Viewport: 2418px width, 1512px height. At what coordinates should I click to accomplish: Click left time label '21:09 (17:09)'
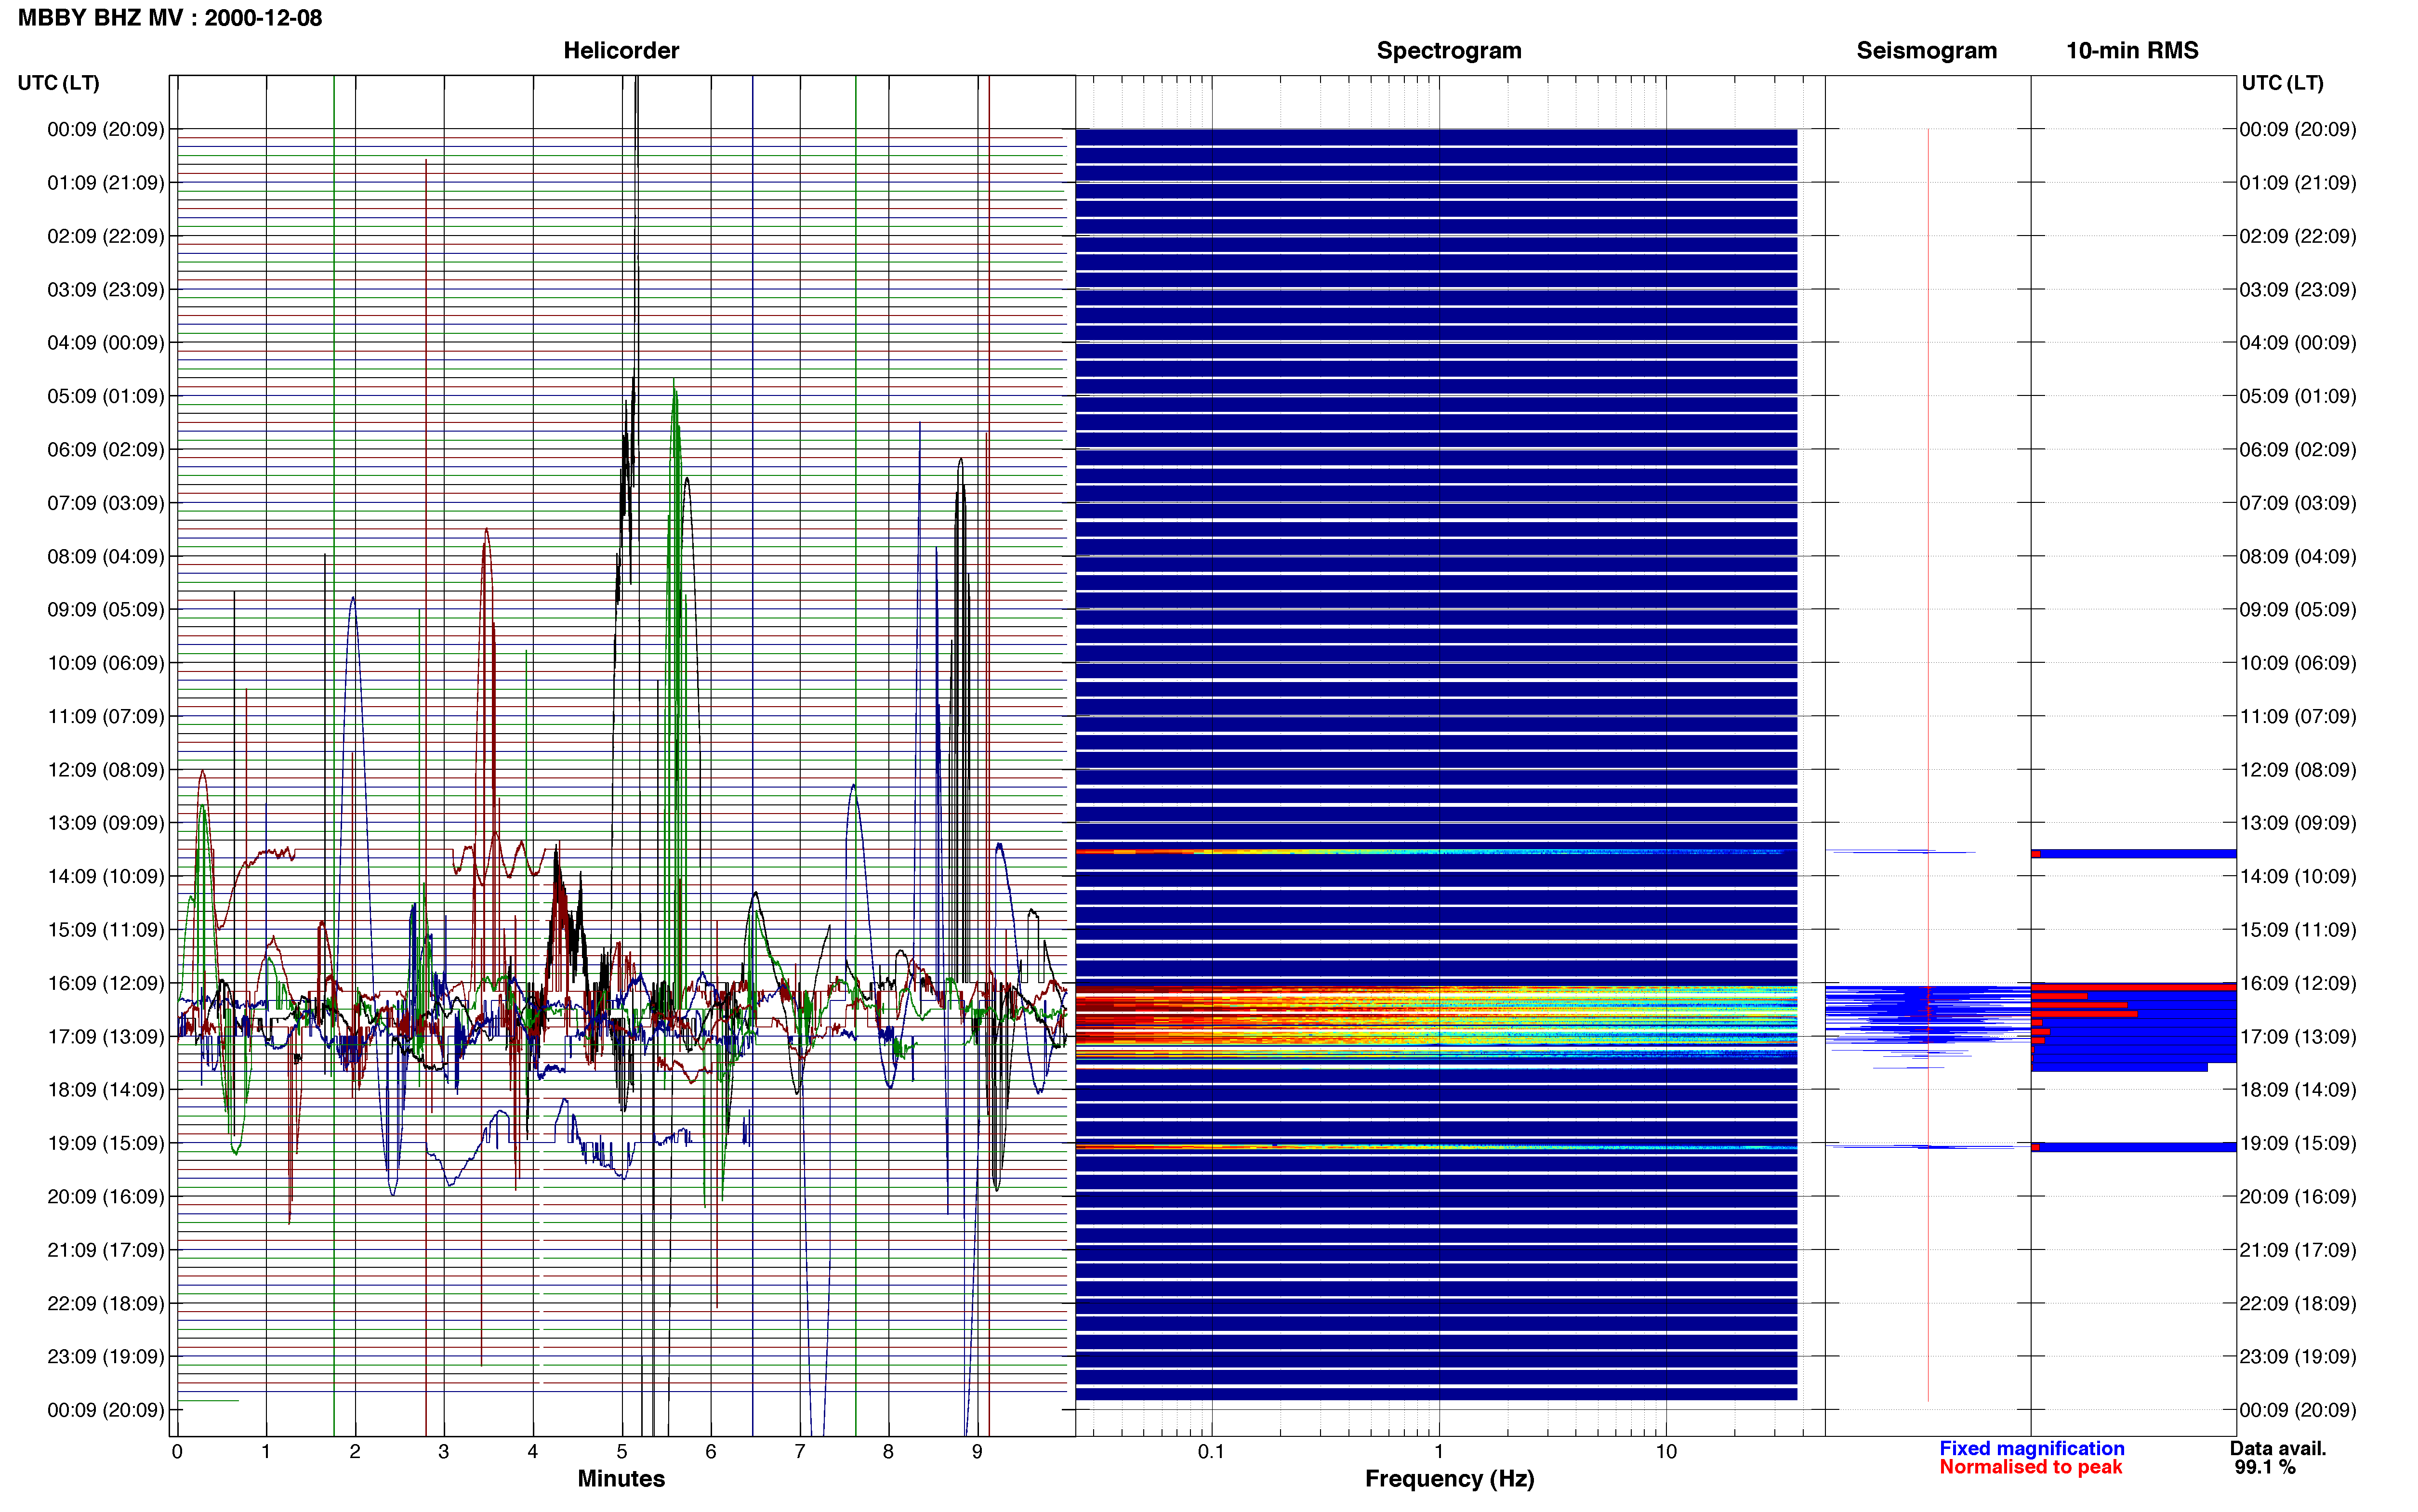click(106, 1250)
